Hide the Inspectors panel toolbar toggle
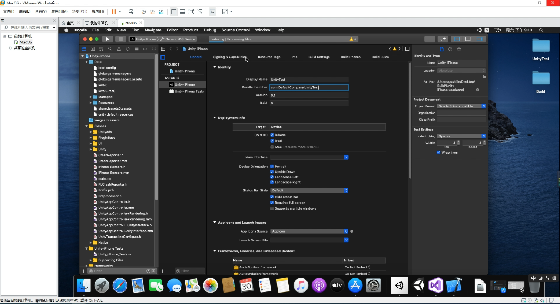 click(x=479, y=39)
